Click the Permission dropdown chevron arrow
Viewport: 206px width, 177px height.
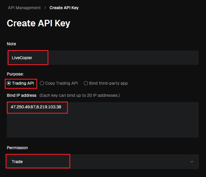[192, 162]
